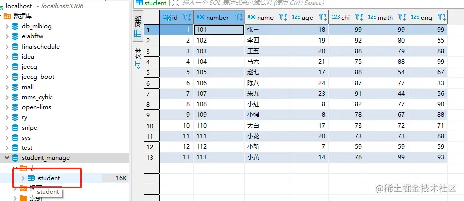Image resolution: width=464 pixels, height=201 pixels.
Task: Open filter/sort menu for number column
Action: point(239,17)
